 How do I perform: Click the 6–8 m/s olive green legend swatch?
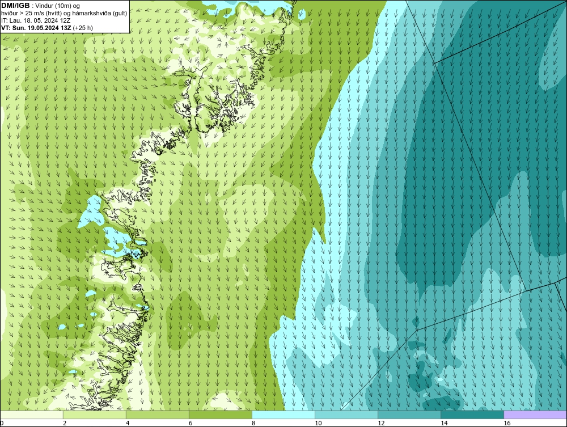[x=220, y=415]
